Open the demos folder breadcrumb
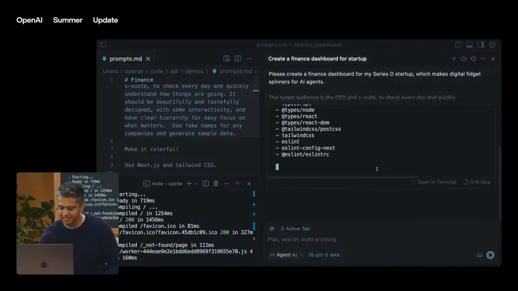 (x=194, y=71)
